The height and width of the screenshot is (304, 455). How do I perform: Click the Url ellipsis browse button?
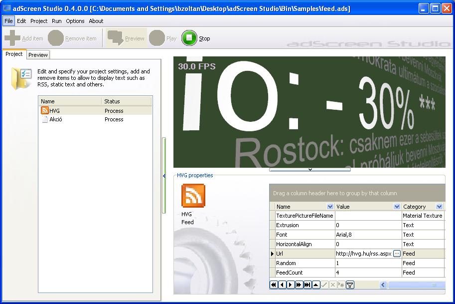(397, 254)
